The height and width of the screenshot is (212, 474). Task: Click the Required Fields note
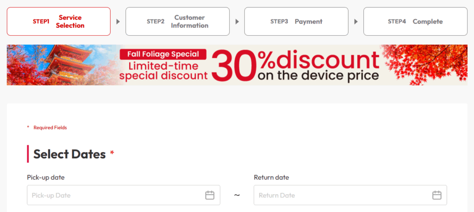[50, 128]
